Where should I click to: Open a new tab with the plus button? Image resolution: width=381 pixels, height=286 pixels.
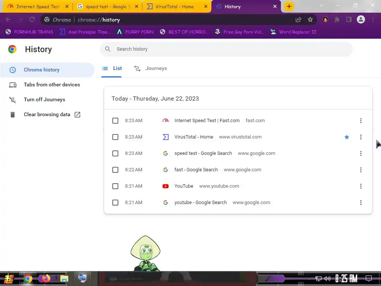click(289, 7)
